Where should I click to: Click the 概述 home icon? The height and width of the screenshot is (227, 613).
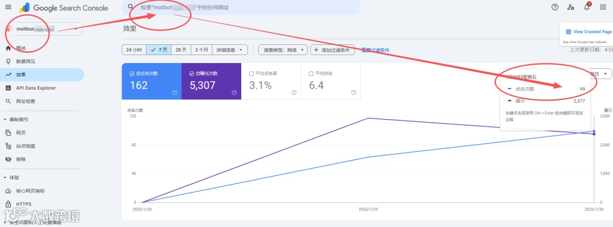tap(8, 48)
